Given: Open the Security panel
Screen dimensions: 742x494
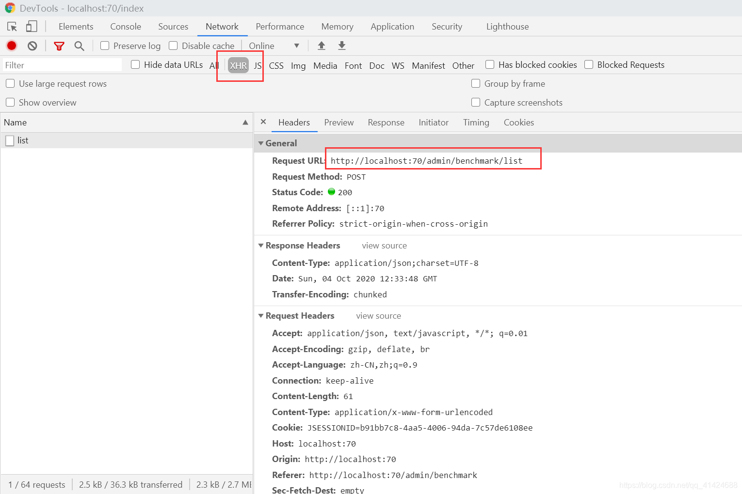Looking at the screenshot, I should [x=447, y=27].
